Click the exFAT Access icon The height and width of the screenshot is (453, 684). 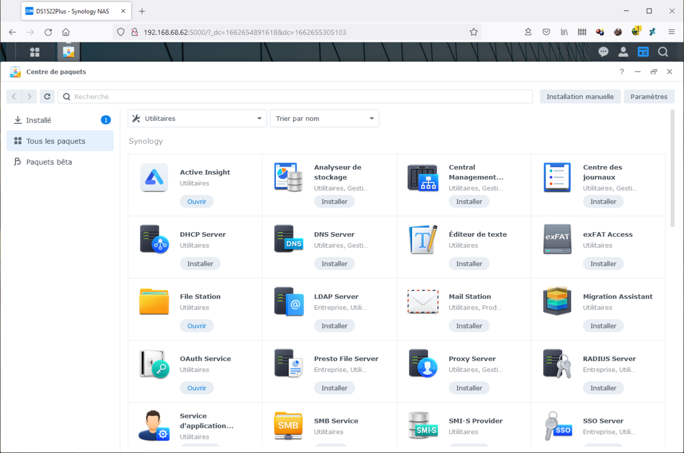(x=557, y=240)
